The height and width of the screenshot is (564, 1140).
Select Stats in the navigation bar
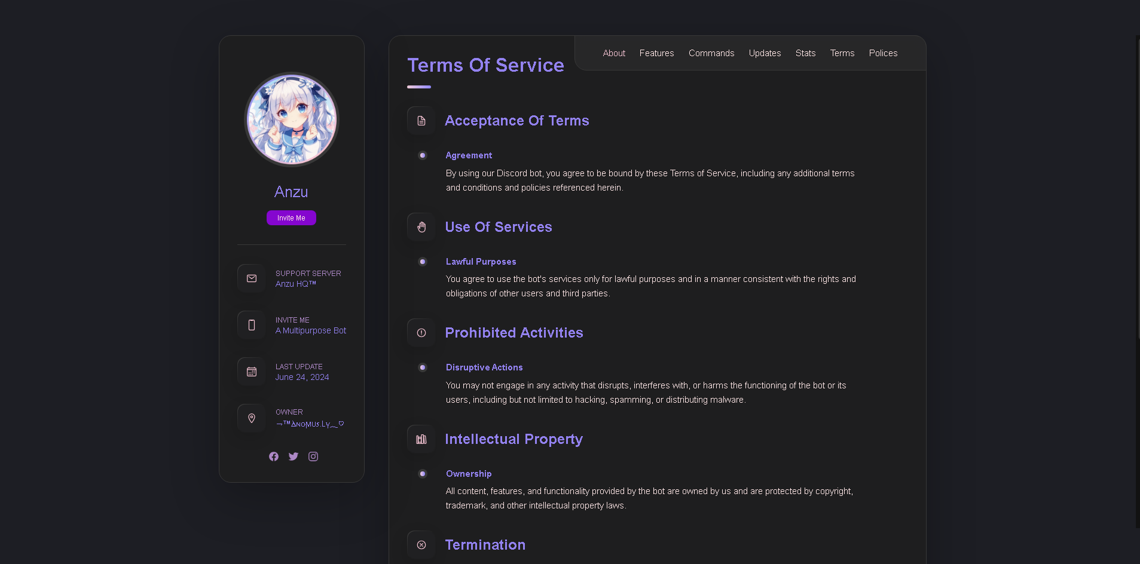coord(805,53)
